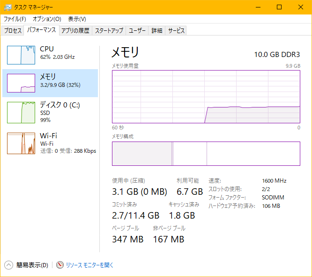
Task: Switch to the スタートアップ tab
Action: 109,30
